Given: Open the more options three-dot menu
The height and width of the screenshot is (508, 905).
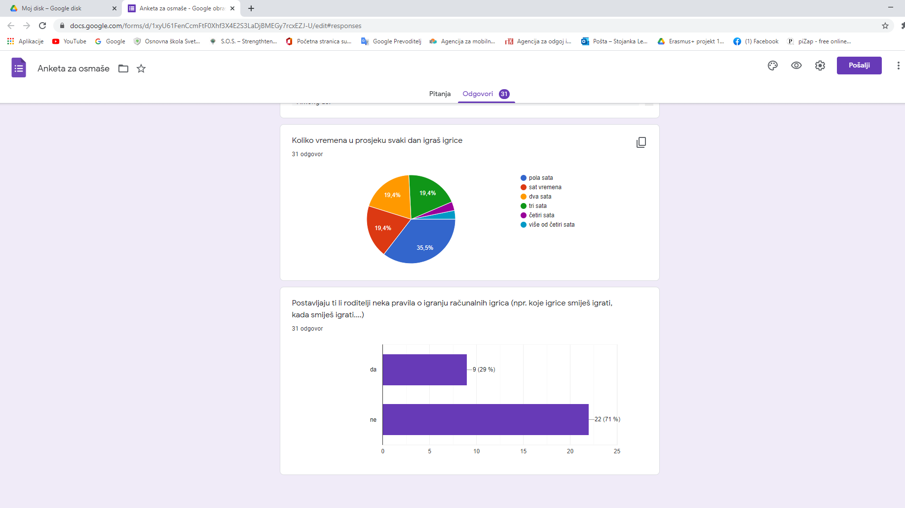Looking at the screenshot, I should coord(898,66).
